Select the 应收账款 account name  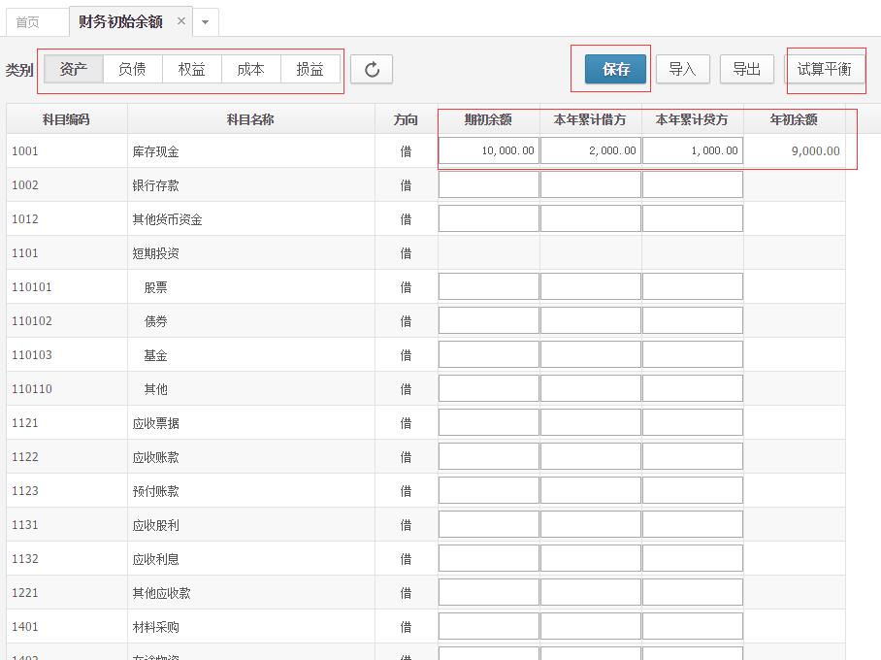click(x=155, y=457)
